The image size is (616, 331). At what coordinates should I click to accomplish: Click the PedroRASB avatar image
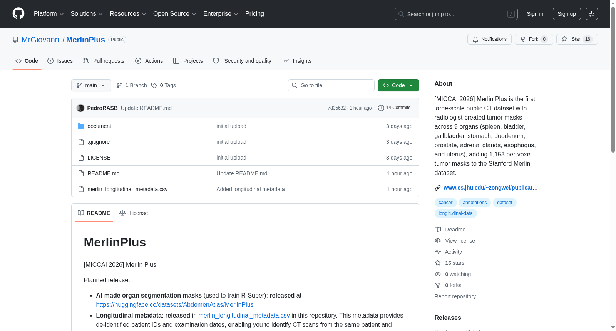tap(80, 108)
